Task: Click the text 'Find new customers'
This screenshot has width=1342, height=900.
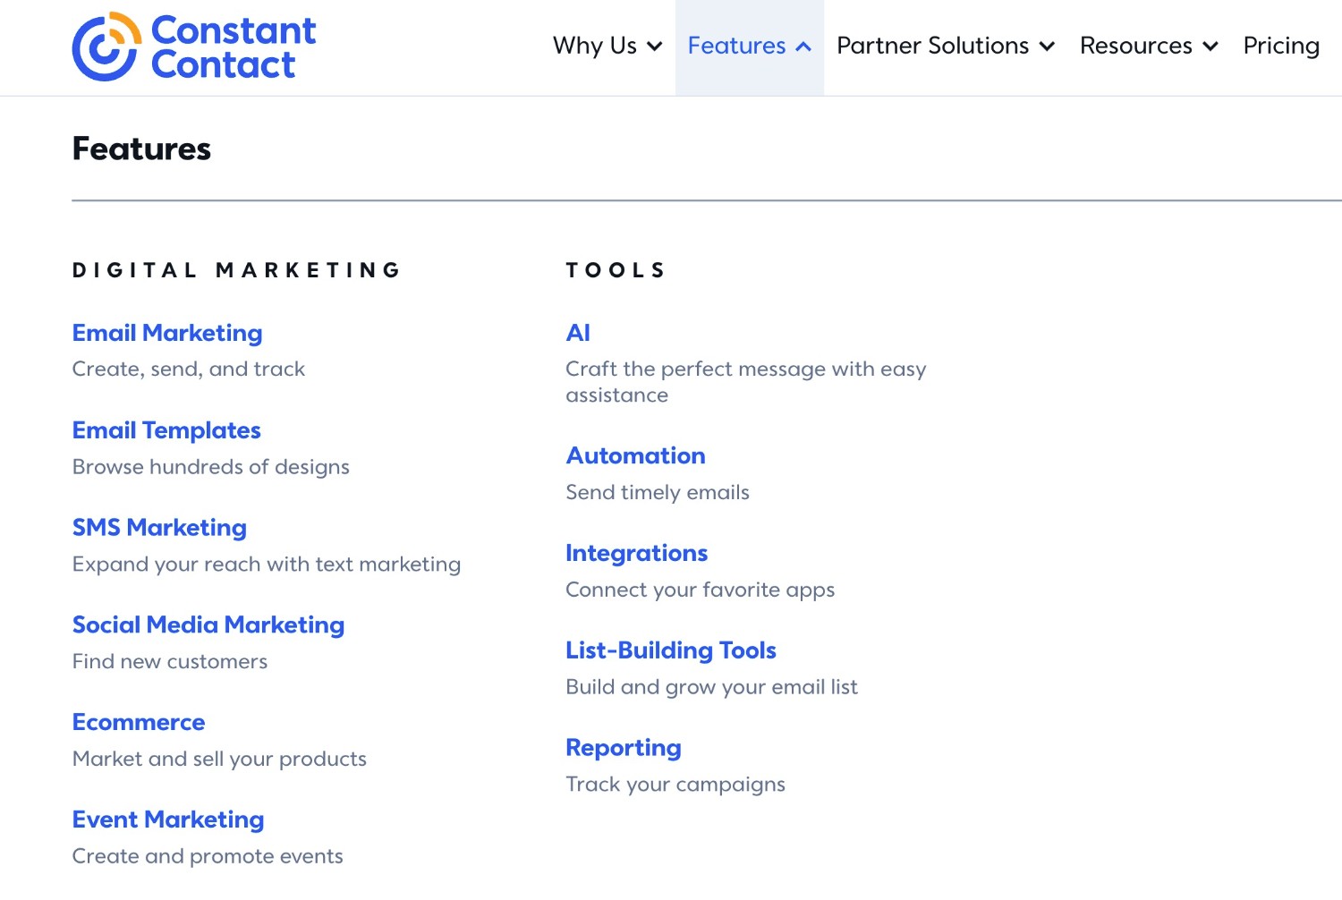Action: point(170,662)
